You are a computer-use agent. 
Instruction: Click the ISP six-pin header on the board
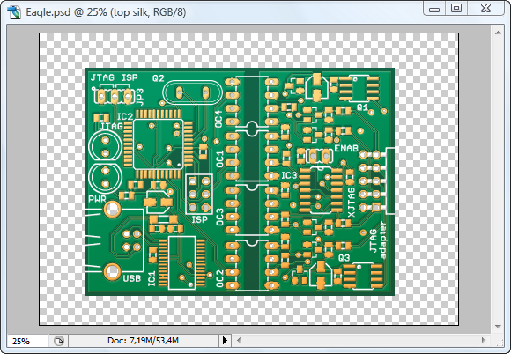pos(199,194)
